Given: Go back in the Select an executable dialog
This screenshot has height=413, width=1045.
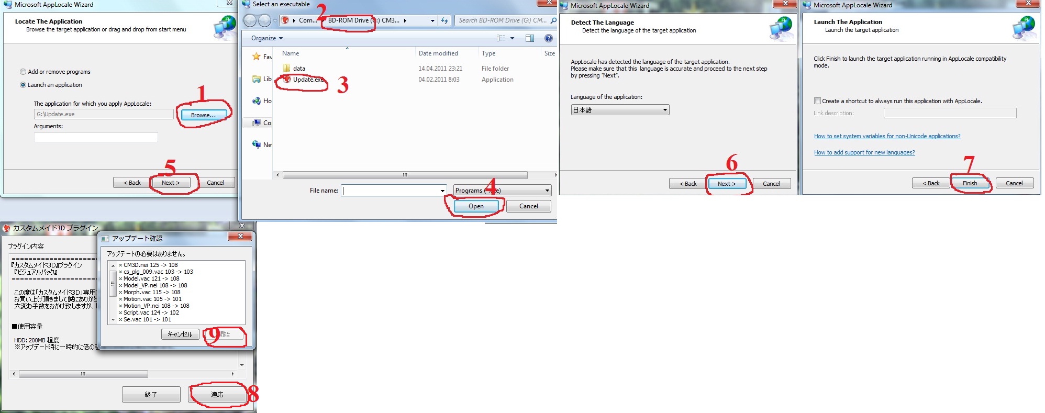Looking at the screenshot, I should 250,20.
